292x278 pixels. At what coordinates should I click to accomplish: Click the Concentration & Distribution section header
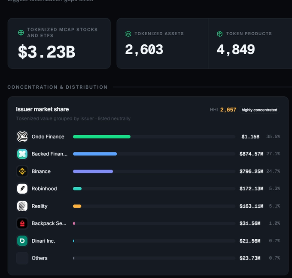pyautogui.click(x=58, y=87)
